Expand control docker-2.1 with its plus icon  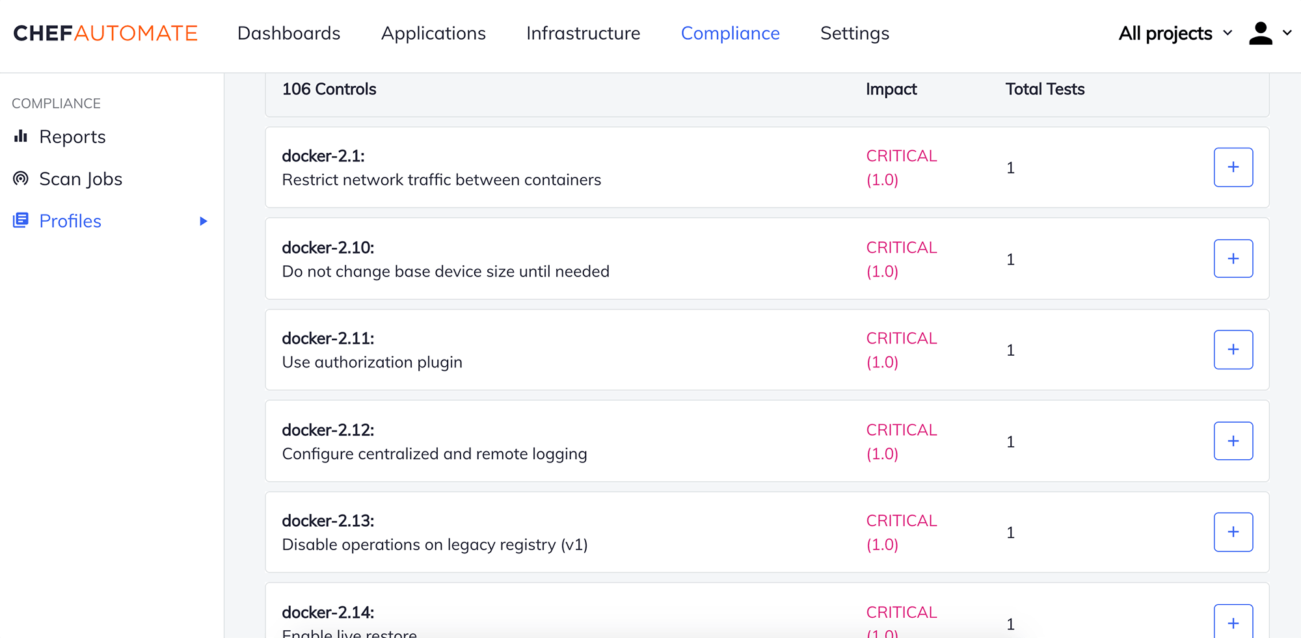point(1233,167)
